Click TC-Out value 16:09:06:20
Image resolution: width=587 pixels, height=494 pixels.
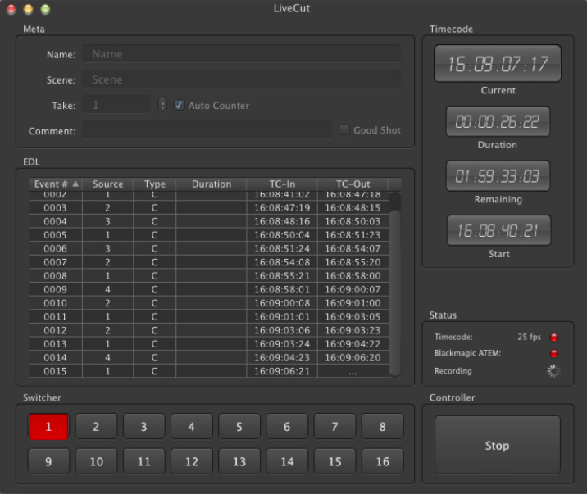(x=353, y=357)
